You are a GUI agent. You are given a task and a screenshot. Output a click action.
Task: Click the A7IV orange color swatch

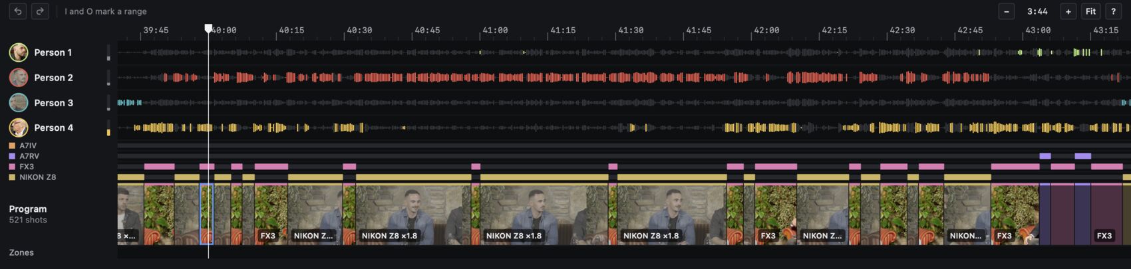click(12, 145)
